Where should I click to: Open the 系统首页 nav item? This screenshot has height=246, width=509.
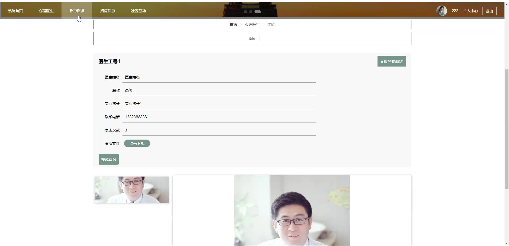click(x=15, y=11)
